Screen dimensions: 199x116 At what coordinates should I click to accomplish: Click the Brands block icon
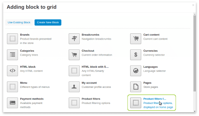pos(12,38)
